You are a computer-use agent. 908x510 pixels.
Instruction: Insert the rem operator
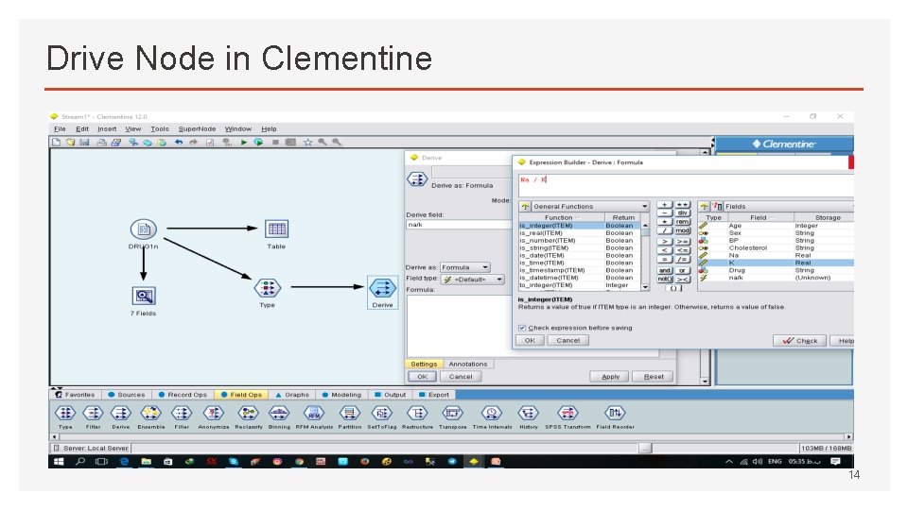[683, 221]
